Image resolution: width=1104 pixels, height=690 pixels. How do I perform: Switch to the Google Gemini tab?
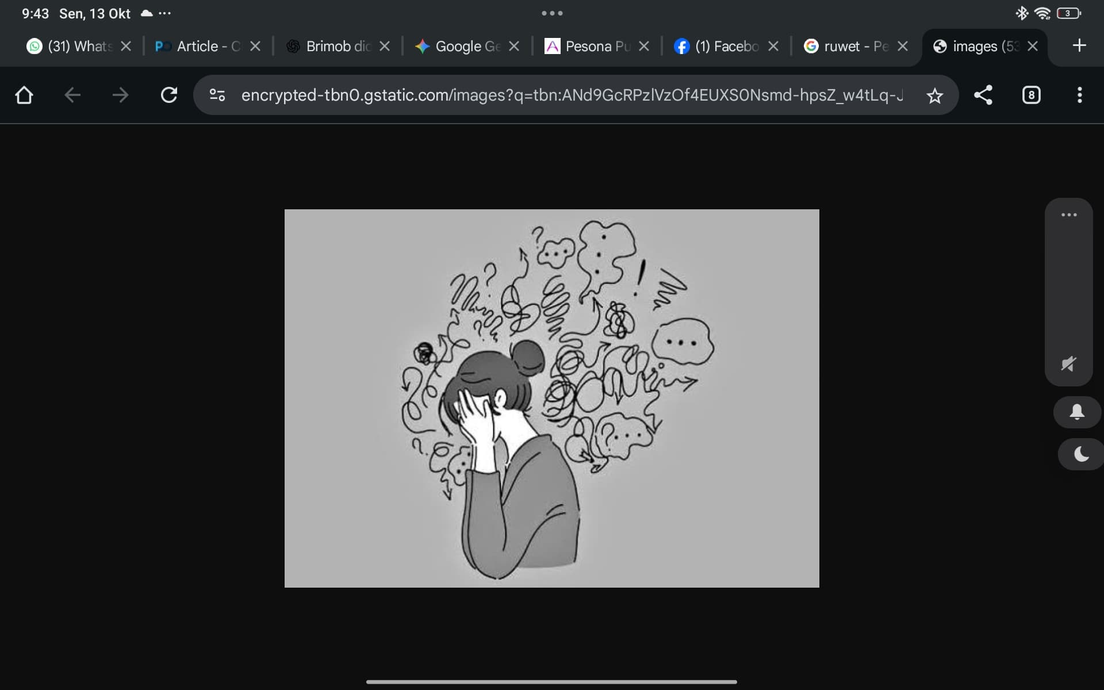pos(460,46)
